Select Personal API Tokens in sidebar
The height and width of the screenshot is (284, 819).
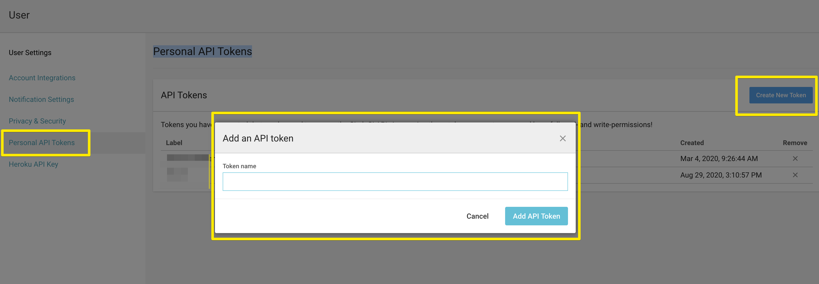(42, 143)
